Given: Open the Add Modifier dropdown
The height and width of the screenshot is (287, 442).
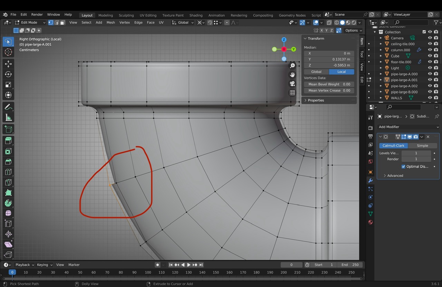Looking at the screenshot, I should click(x=409, y=127).
